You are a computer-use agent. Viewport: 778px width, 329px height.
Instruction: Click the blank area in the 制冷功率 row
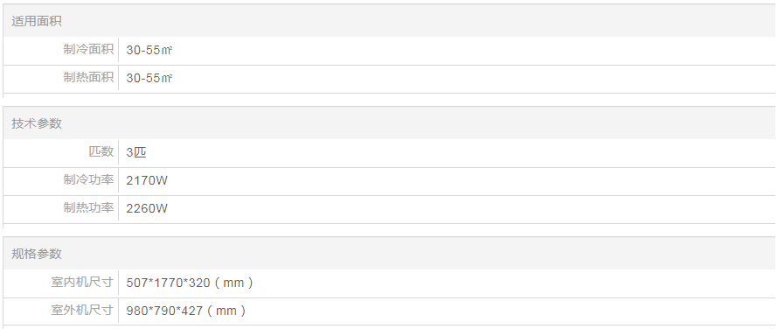click(x=471, y=180)
